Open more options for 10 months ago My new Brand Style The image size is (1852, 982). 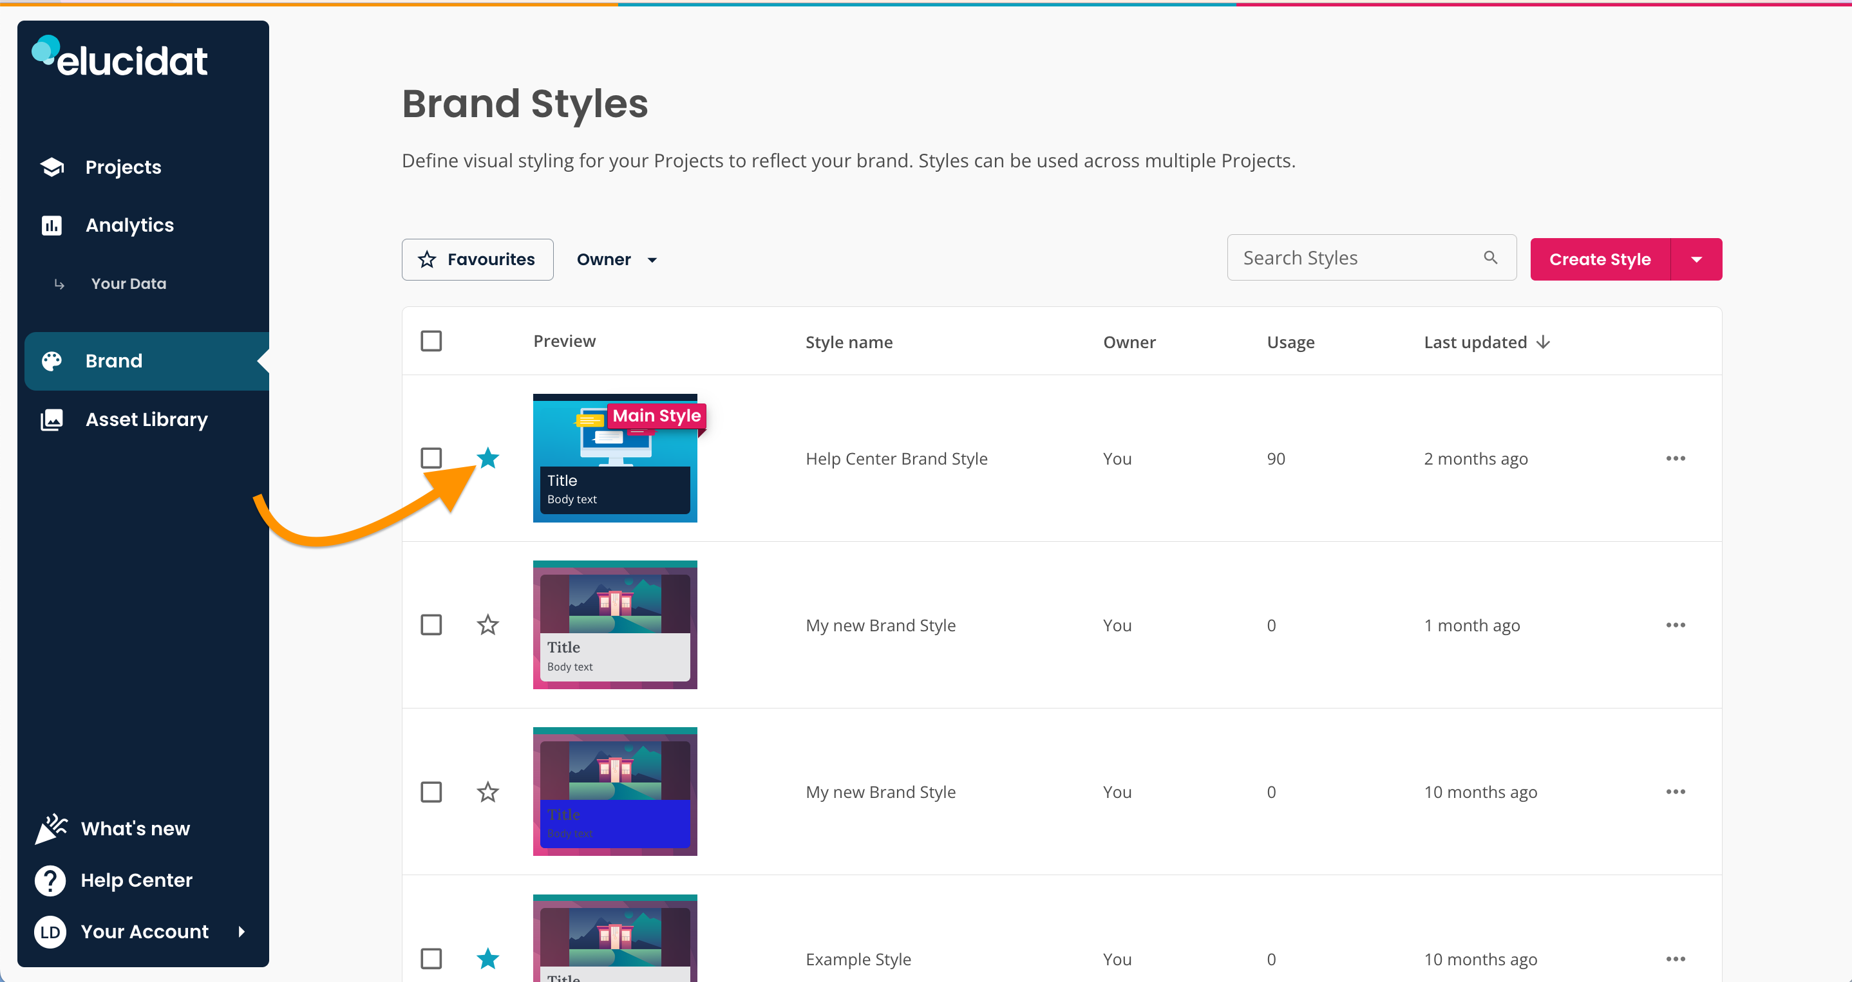1675,792
